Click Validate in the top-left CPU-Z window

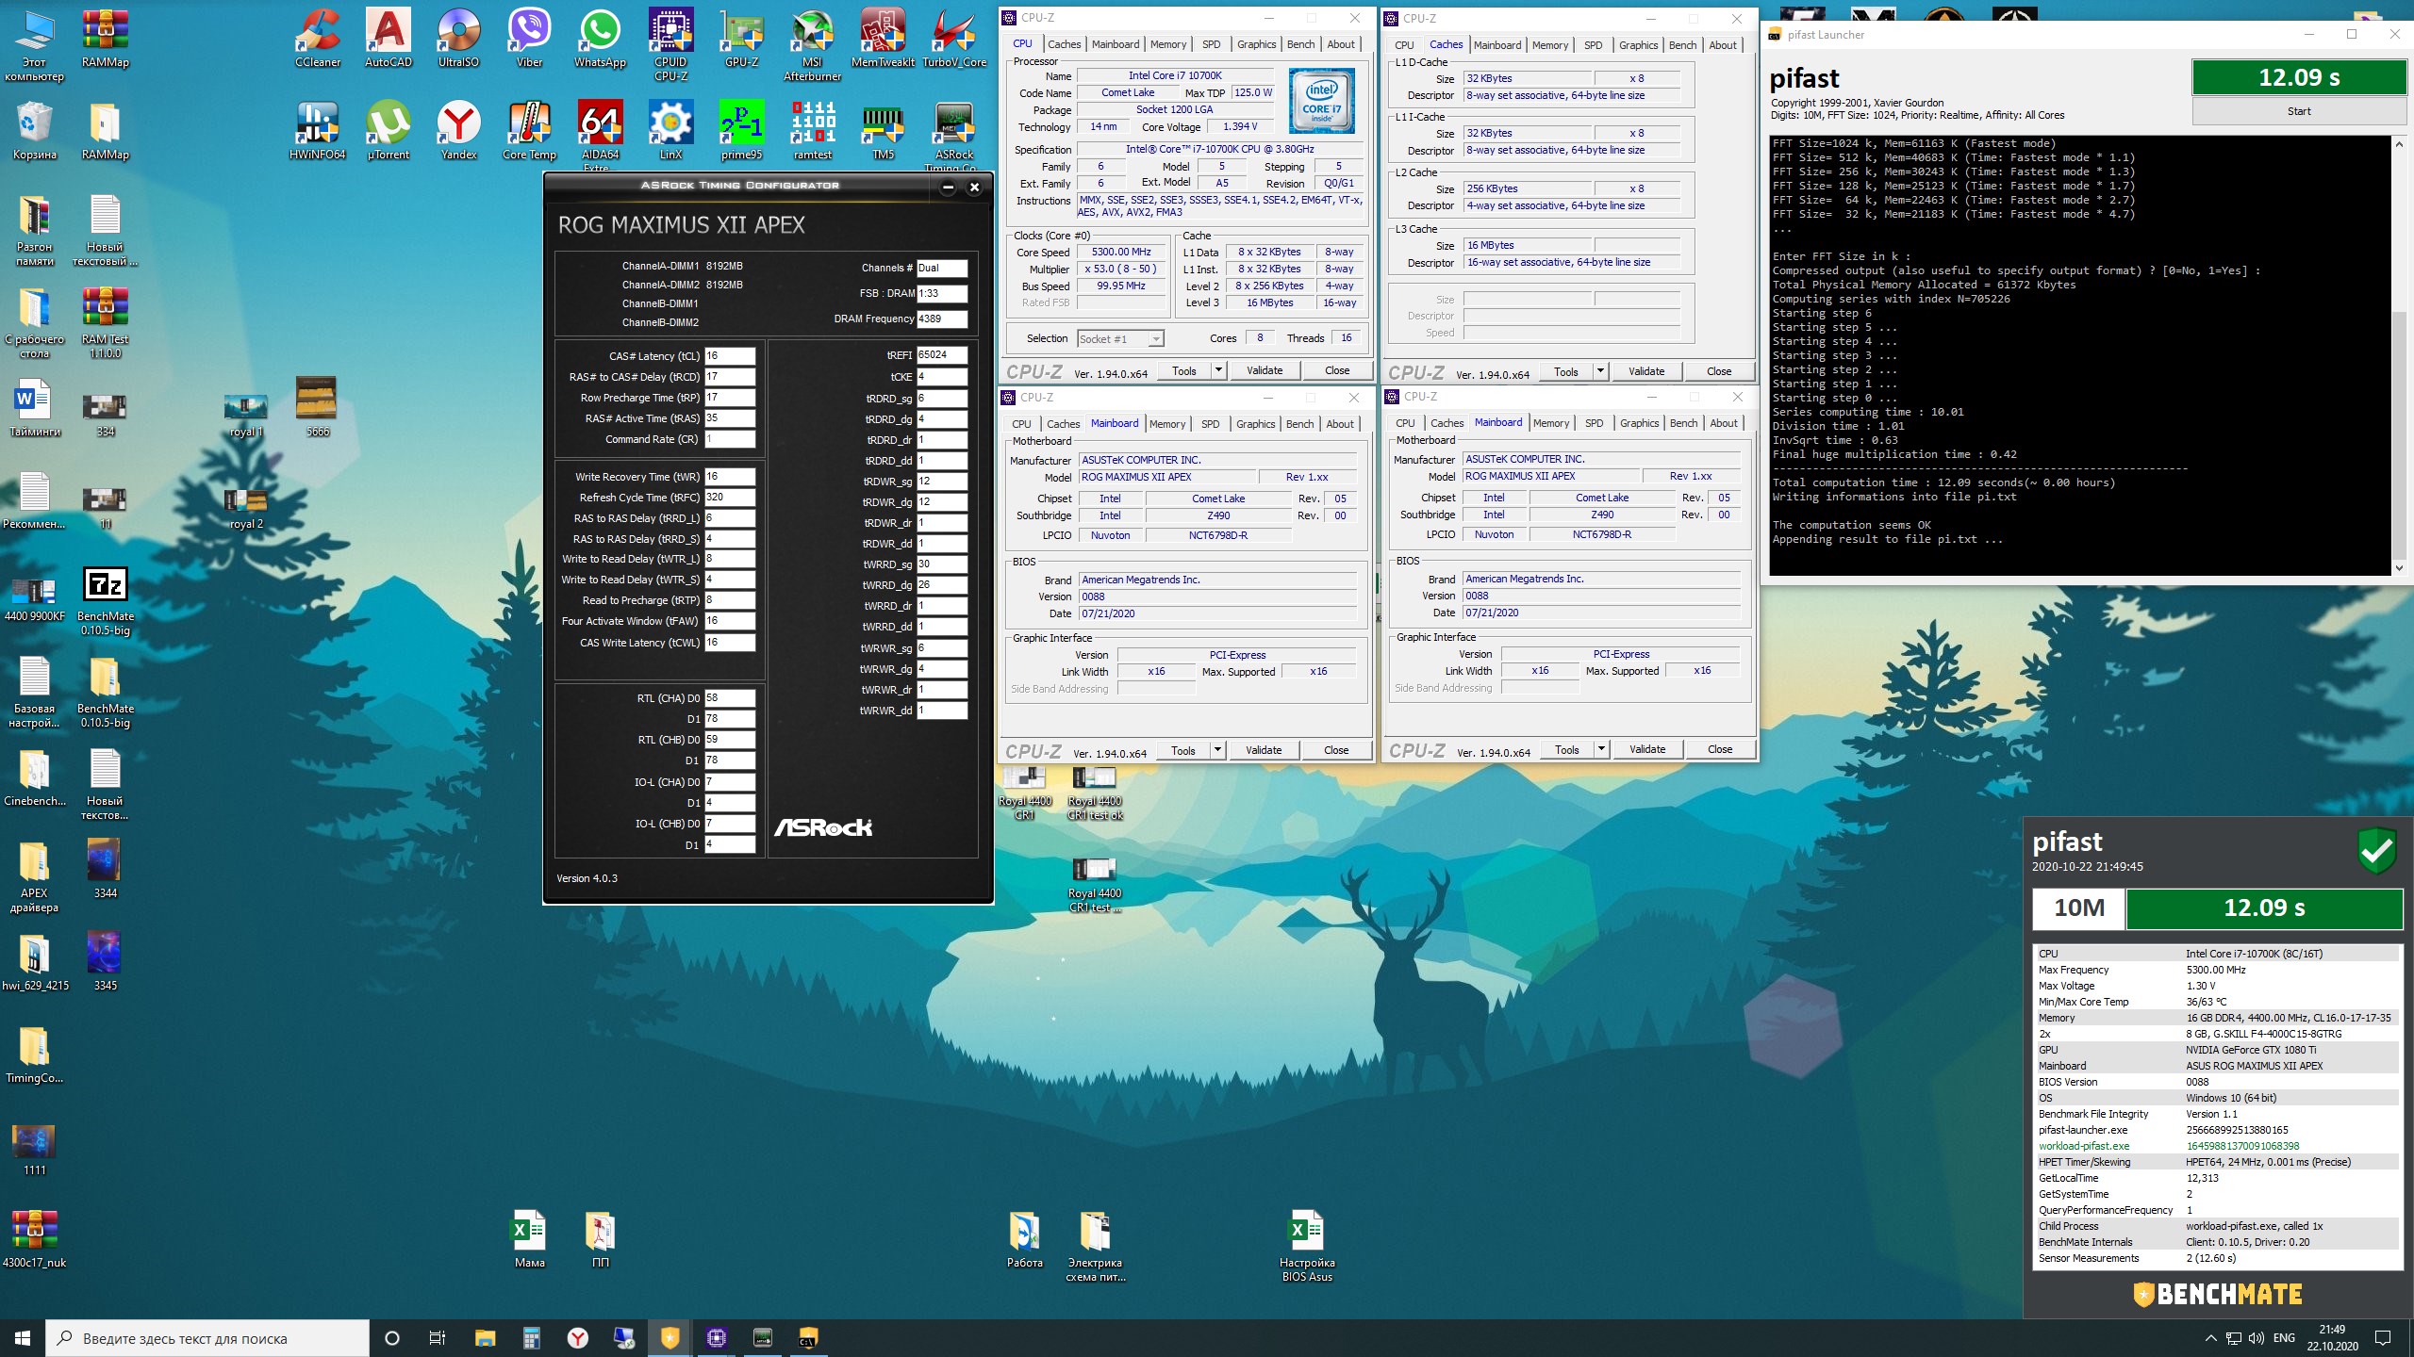pos(1265,370)
